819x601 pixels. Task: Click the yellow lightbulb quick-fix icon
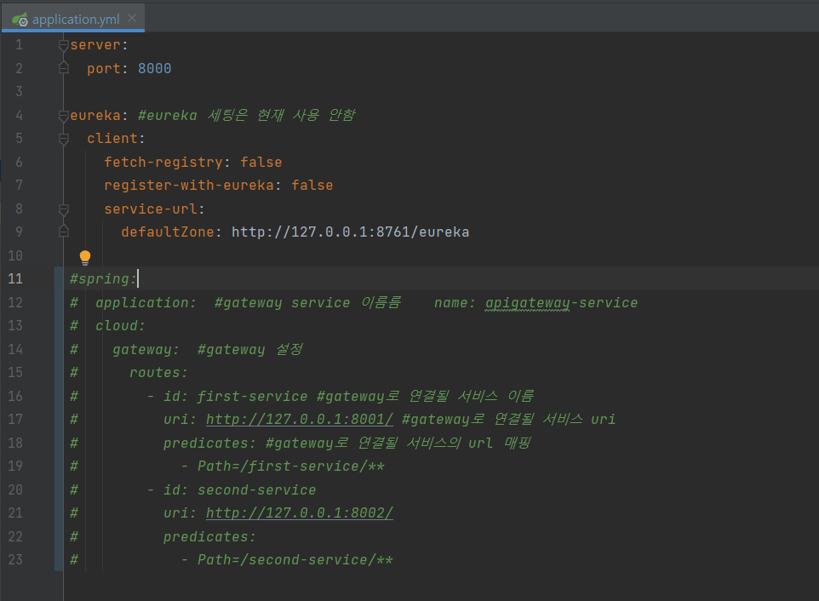pos(84,256)
